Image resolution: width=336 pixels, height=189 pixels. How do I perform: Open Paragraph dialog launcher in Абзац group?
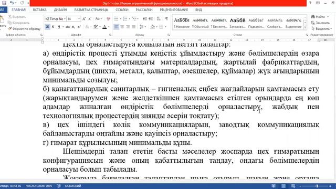tap(169, 35)
